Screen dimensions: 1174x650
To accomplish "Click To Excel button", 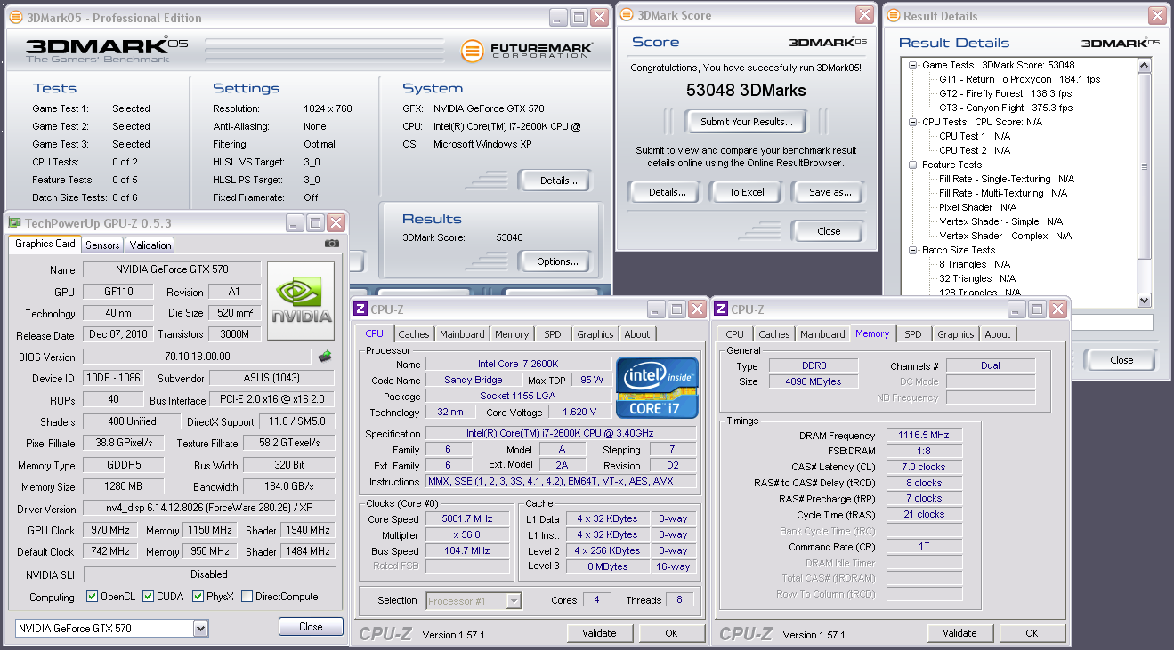I will coord(747,192).
